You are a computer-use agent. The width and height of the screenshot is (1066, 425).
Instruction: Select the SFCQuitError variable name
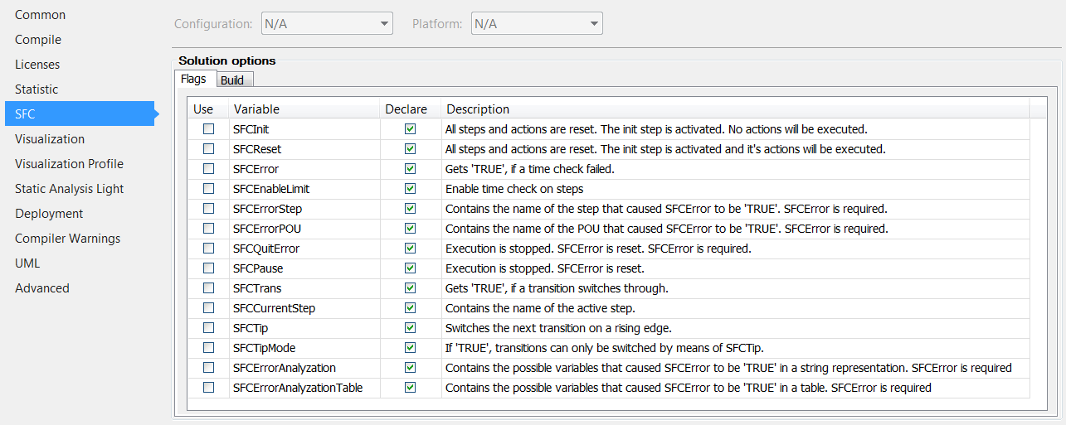pyautogui.click(x=266, y=249)
